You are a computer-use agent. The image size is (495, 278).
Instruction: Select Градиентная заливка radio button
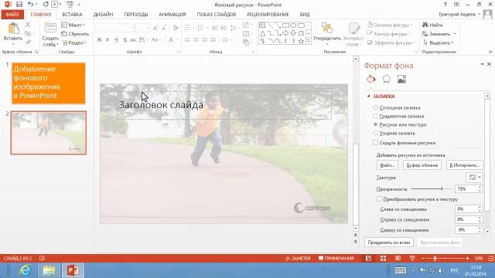(x=375, y=116)
